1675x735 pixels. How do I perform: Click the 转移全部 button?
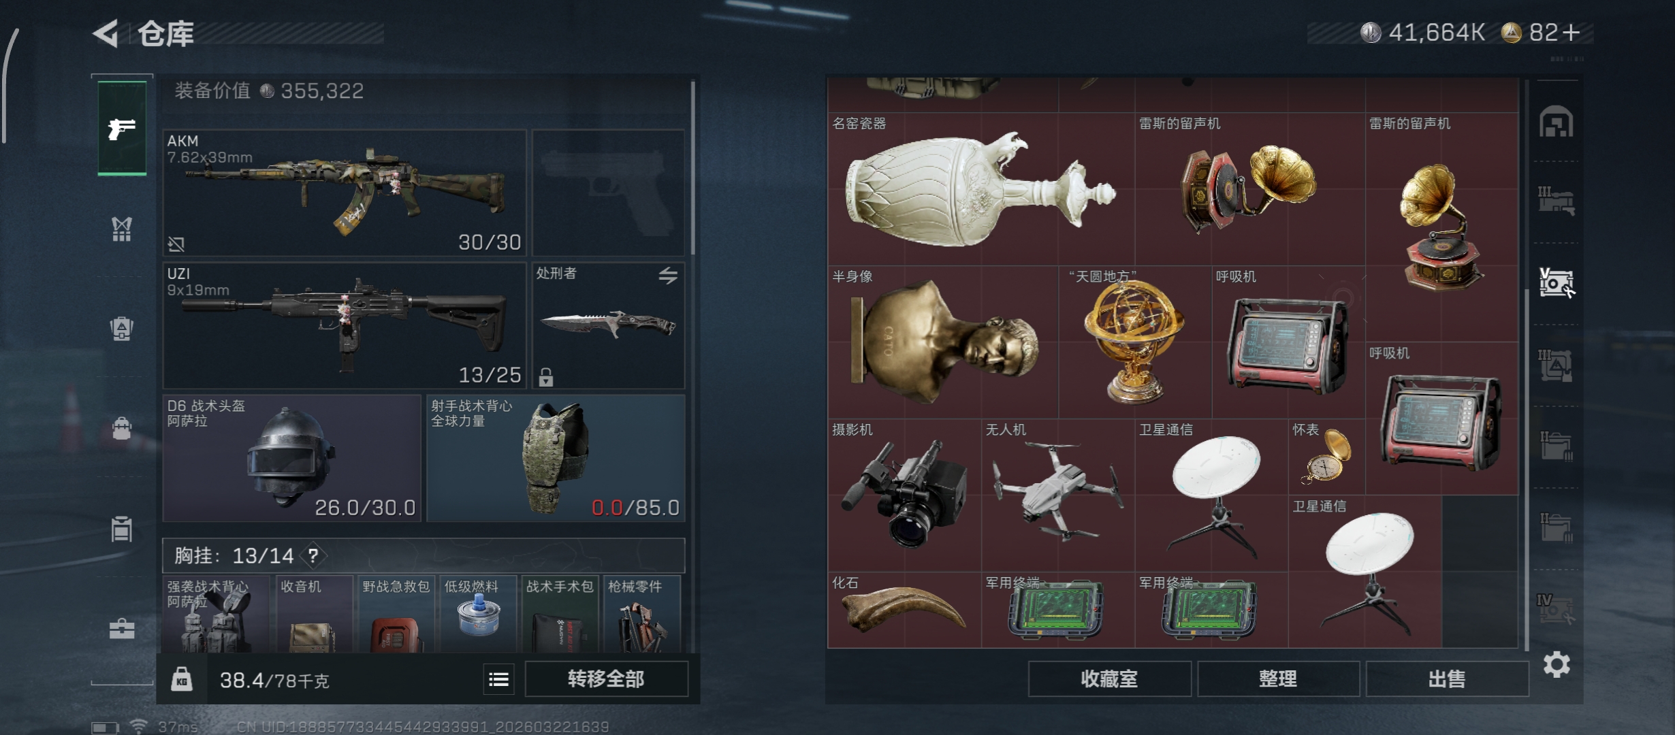click(606, 679)
